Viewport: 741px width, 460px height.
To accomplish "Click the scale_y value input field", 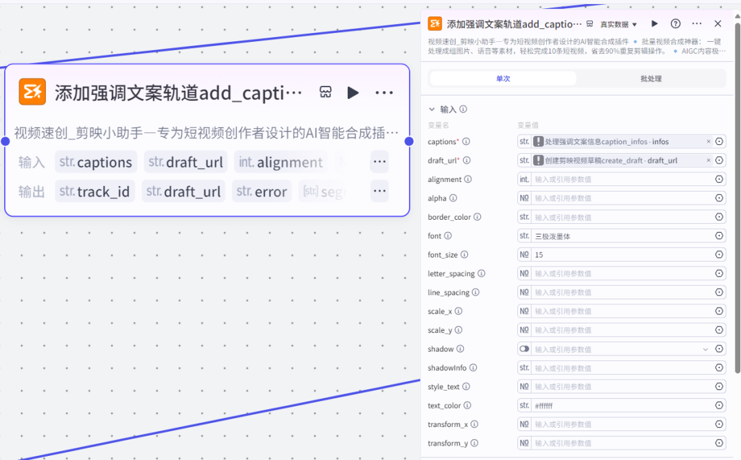I will point(622,330).
